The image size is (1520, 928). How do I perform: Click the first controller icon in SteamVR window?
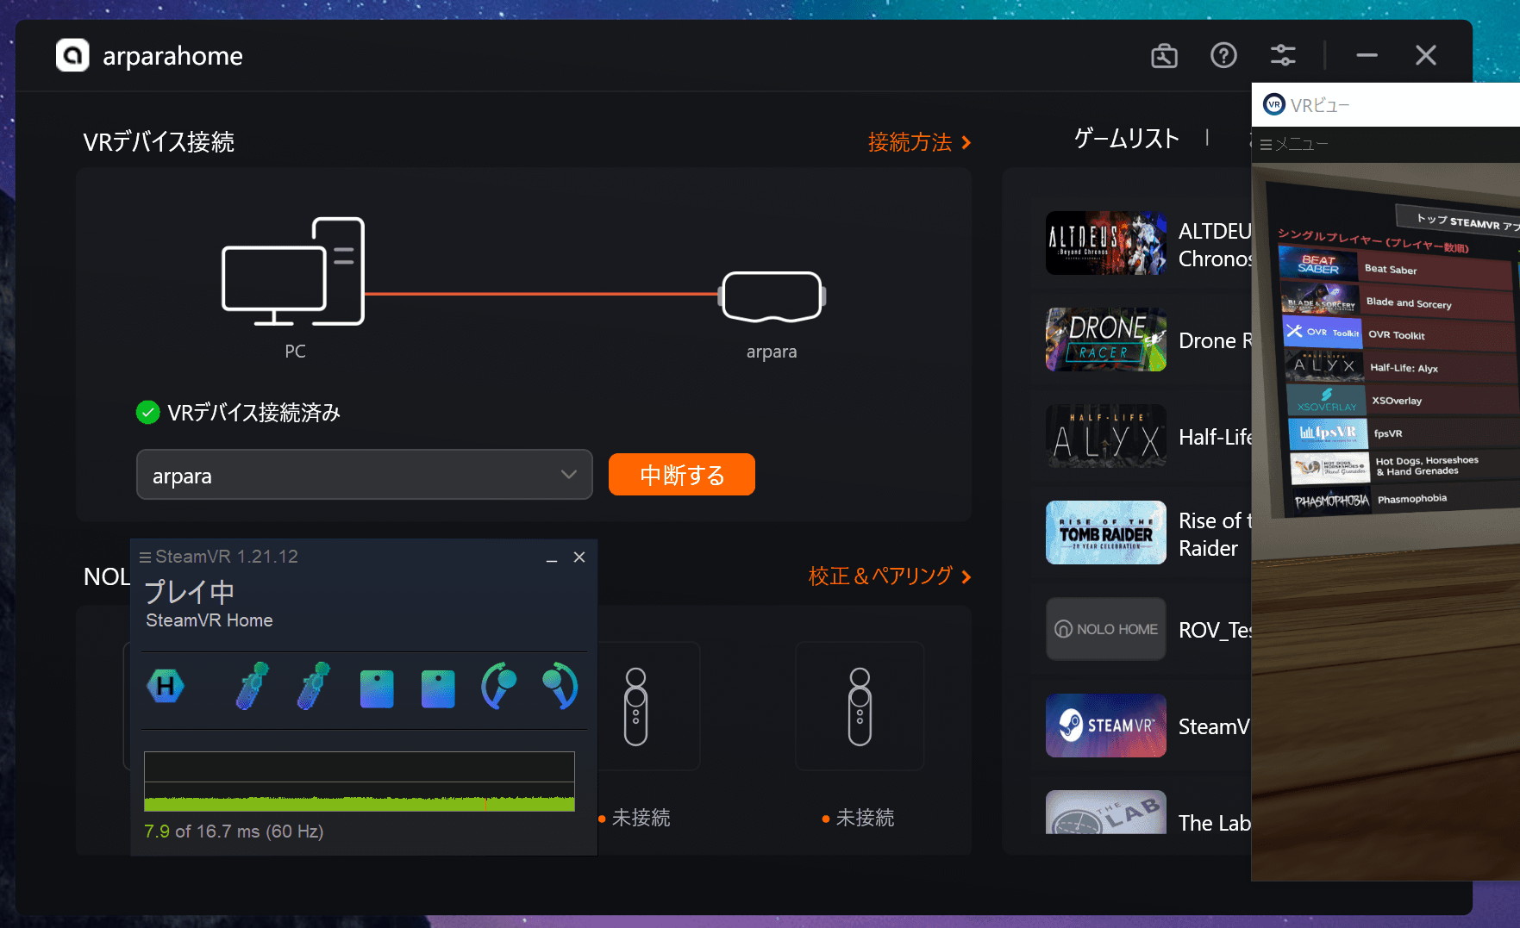tap(252, 687)
